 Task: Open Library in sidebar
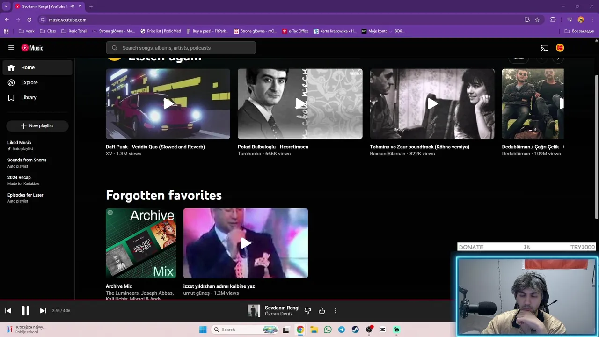click(x=37, y=97)
